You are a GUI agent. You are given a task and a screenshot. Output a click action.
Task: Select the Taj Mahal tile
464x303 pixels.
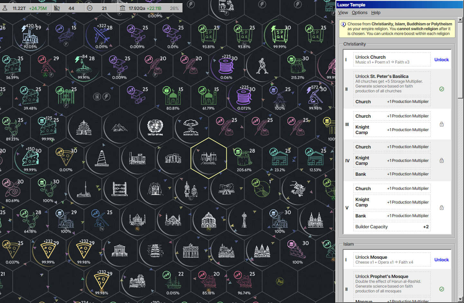click(x=137, y=220)
